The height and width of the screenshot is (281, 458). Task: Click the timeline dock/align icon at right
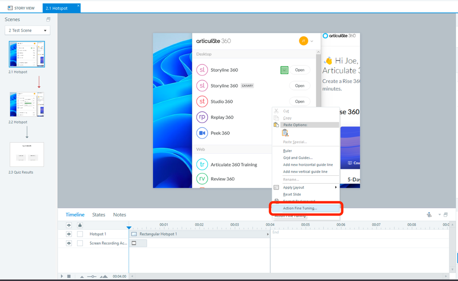point(429,215)
